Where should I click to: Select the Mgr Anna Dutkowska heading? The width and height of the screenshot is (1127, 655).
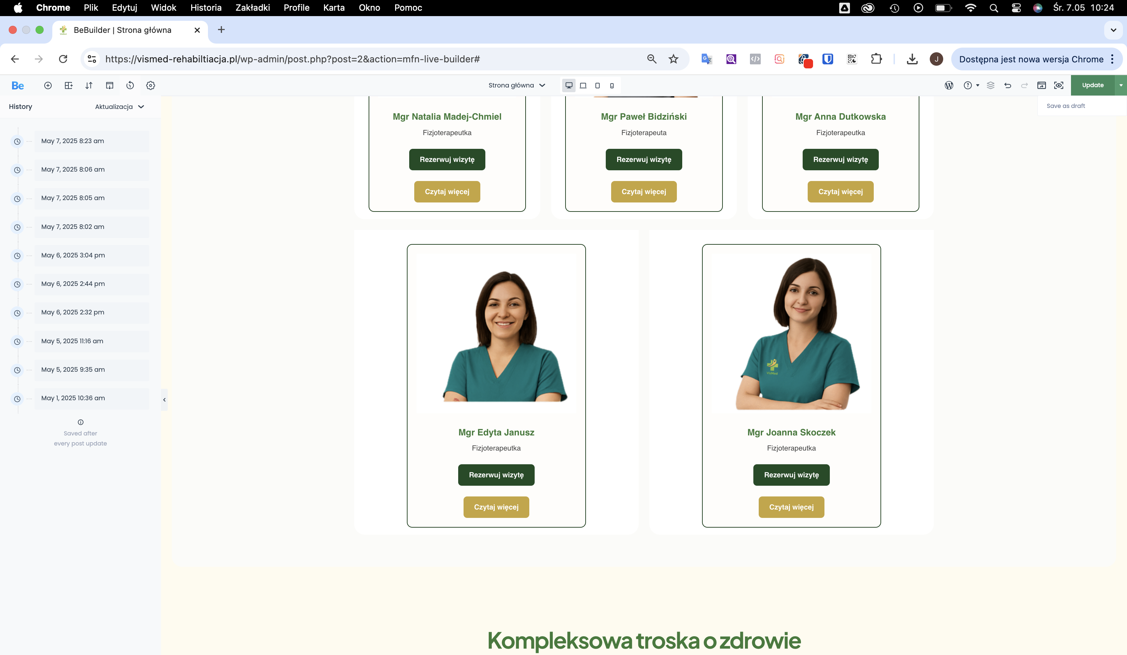840,117
